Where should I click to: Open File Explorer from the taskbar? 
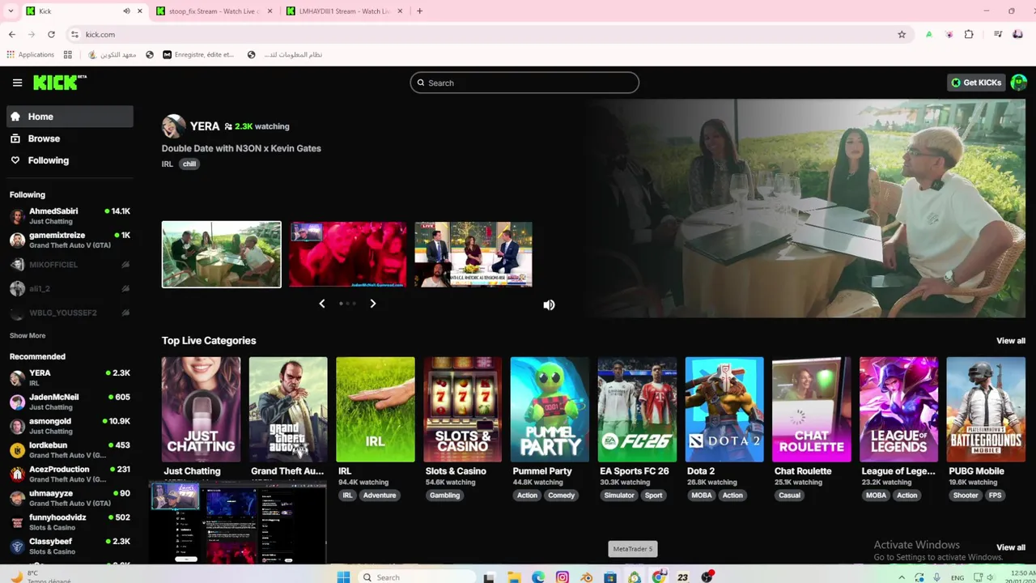point(514,577)
